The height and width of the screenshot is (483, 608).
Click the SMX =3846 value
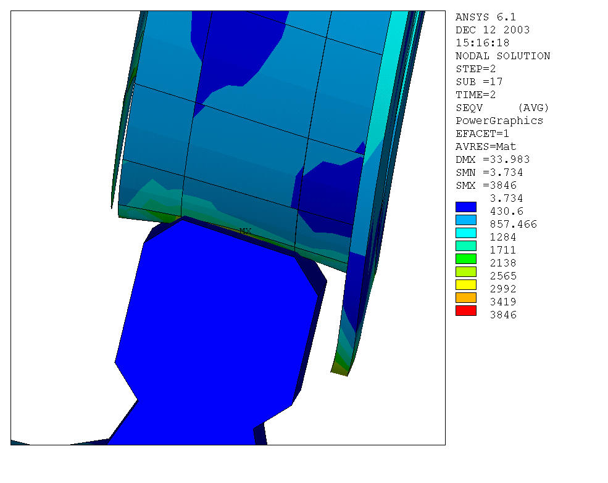pos(486,185)
